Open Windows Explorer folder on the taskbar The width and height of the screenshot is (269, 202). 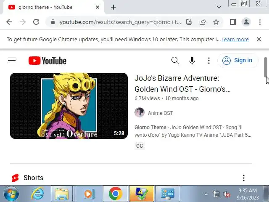tap(62, 194)
